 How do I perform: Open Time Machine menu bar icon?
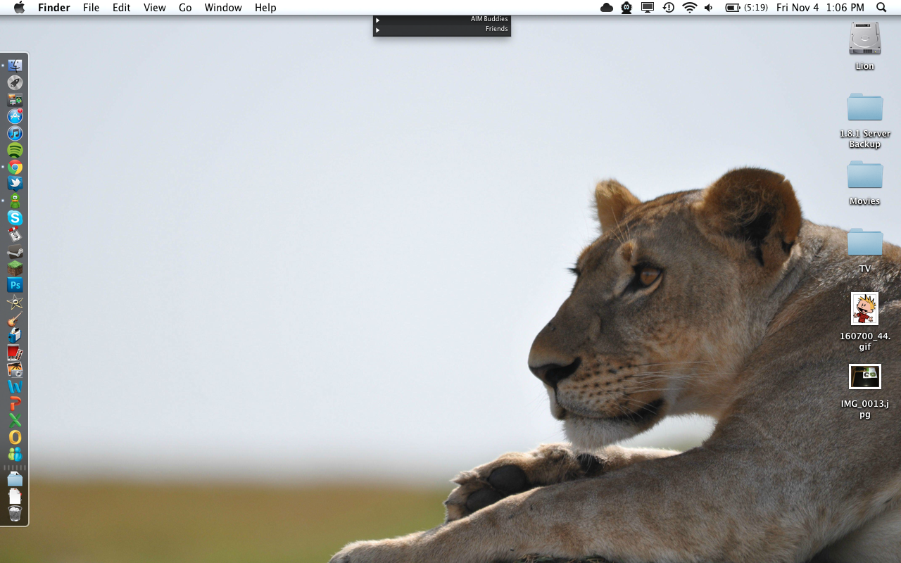[x=669, y=8]
